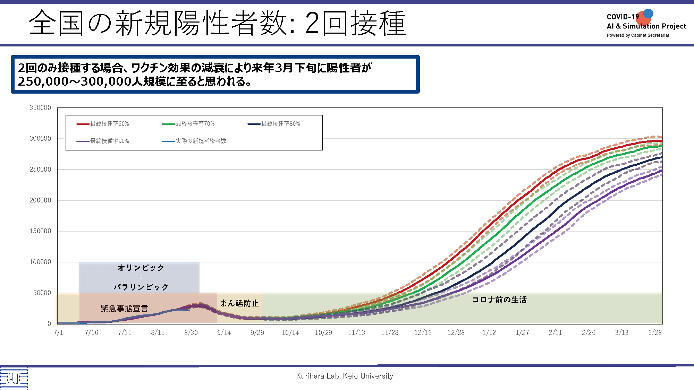Click the COVID-19 AI & Simulation Project logo
This screenshot has width=694, height=390.
646,23
